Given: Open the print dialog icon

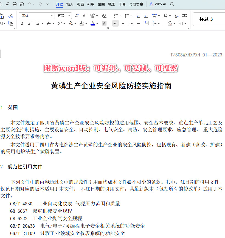Looking at the screenshot, I should [15, 4].
